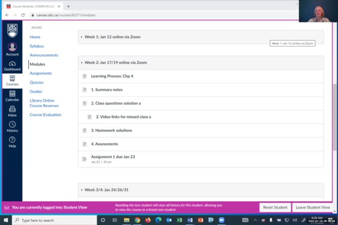Open Assignments in course menu
This screenshot has height=225, width=338.
click(x=41, y=73)
